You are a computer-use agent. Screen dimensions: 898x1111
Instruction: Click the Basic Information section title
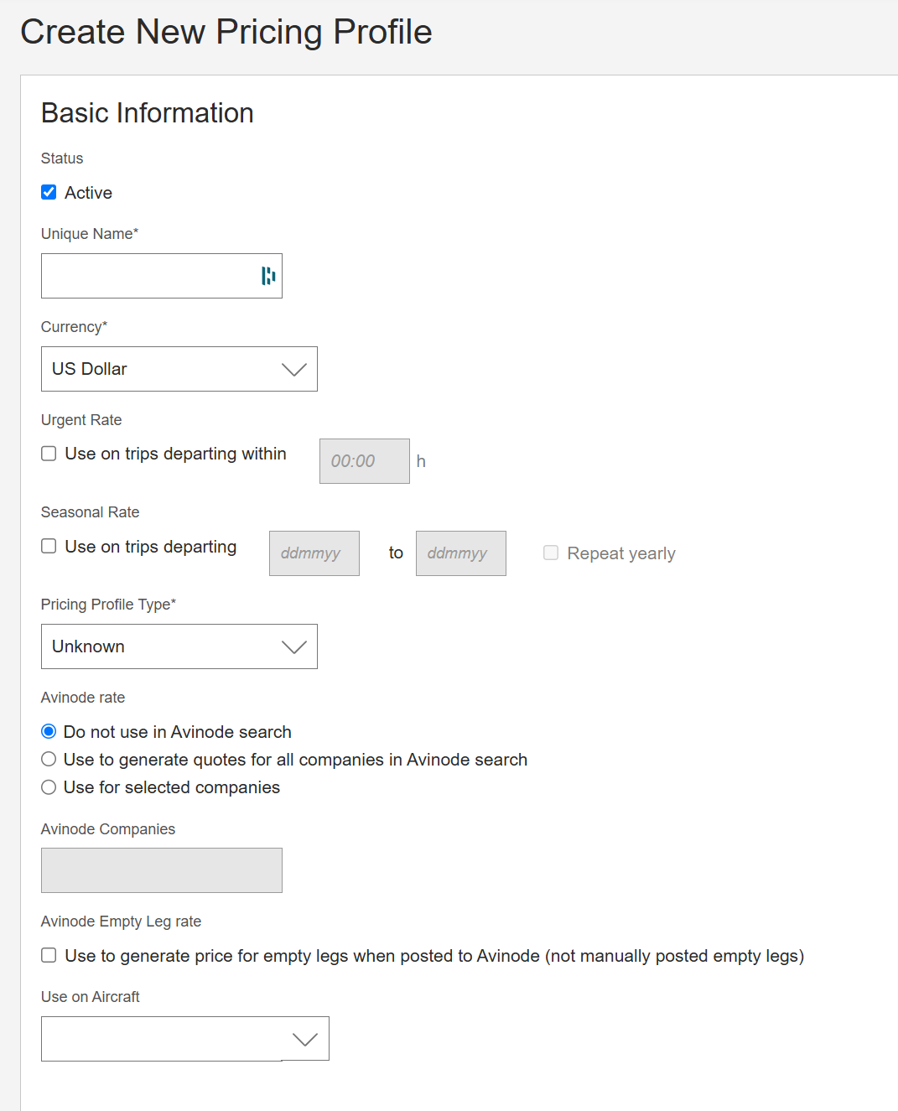point(147,113)
